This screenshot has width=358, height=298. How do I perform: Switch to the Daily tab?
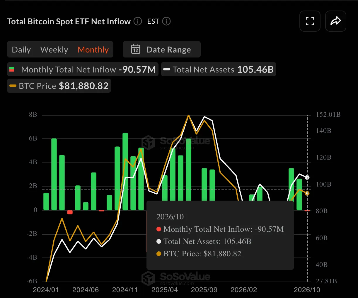point(21,50)
